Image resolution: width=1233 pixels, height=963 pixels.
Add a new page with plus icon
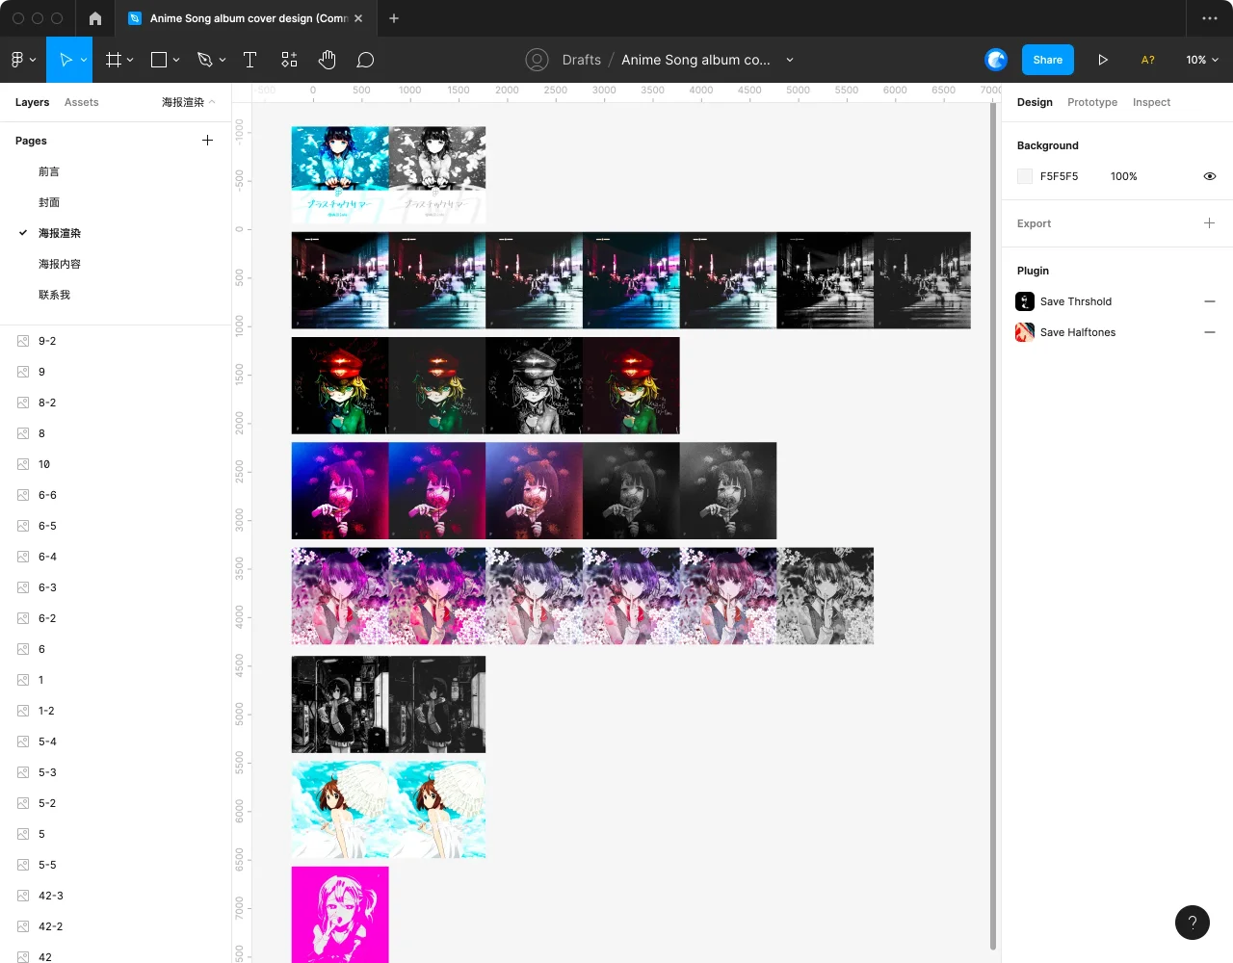[x=207, y=141]
